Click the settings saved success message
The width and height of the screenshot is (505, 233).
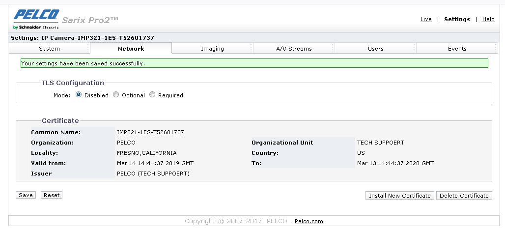[254, 63]
